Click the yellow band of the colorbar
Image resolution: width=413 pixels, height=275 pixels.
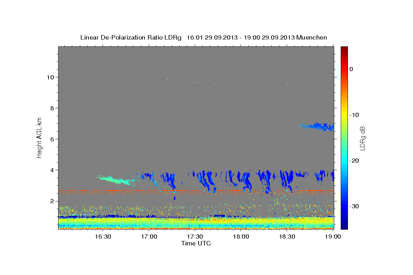coord(344,115)
